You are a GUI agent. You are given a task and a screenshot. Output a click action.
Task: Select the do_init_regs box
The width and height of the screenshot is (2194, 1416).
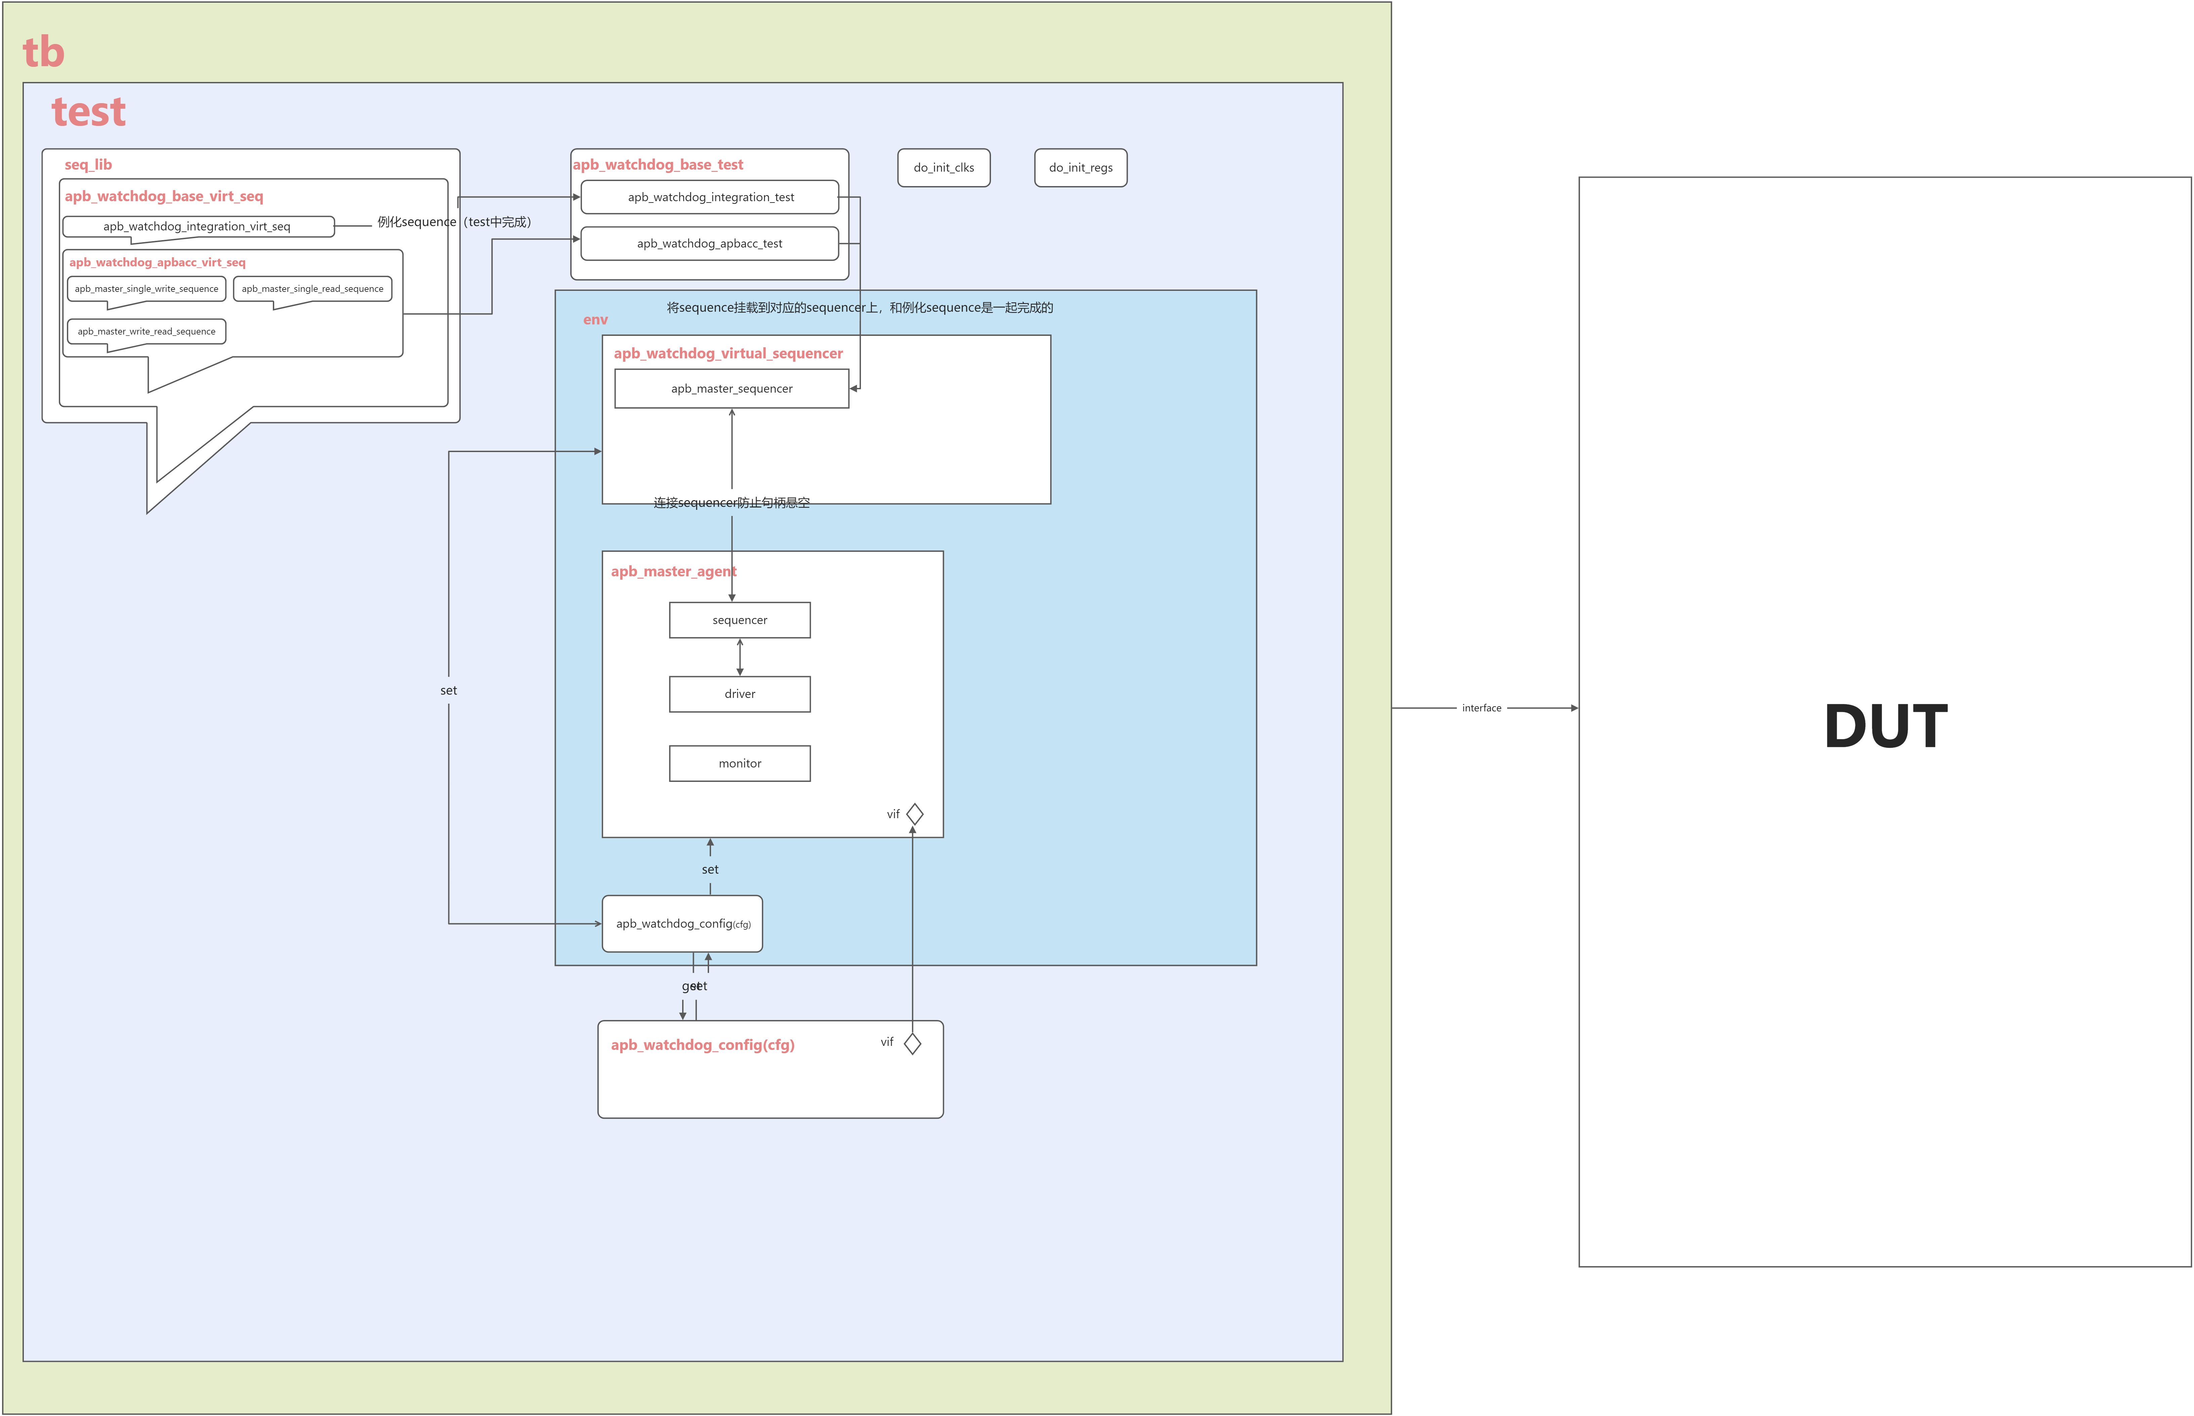[x=1081, y=167]
